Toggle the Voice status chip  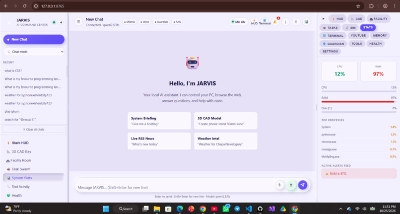tap(144, 22)
